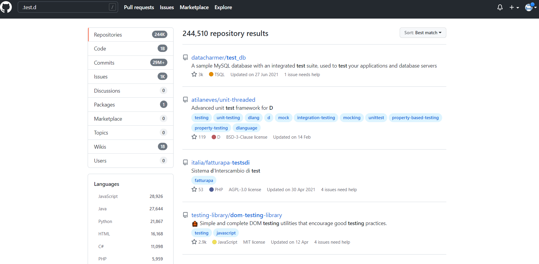Select the Users results filter
The width and height of the screenshot is (539, 264).
[130, 161]
